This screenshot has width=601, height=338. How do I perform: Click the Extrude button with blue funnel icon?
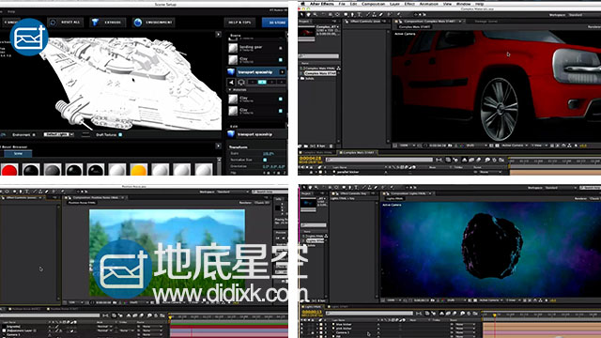107,23
